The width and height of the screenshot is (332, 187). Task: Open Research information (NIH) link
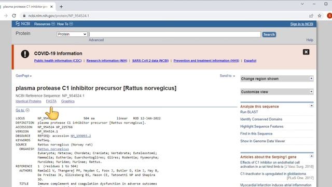coord(107,61)
